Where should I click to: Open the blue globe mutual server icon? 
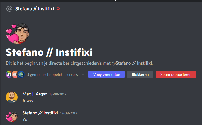point(21,74)
